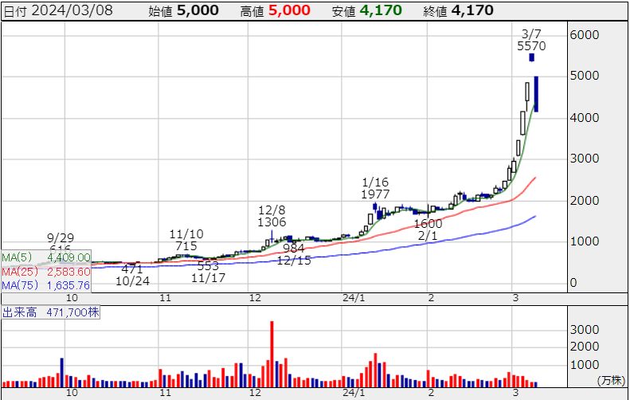Select the 12/8 1306 peak annotation
The width and height of the screenshot is (630, 400).
coord(272,216)
